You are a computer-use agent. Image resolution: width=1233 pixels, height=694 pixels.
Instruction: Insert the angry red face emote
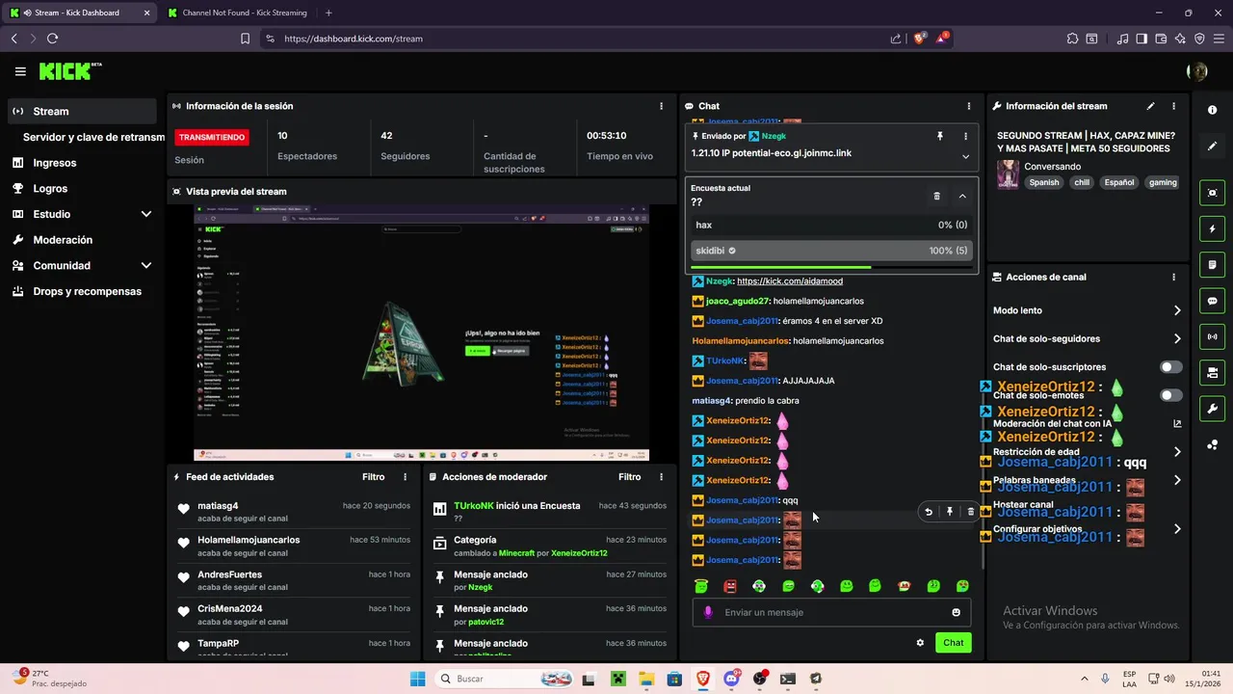730,586
